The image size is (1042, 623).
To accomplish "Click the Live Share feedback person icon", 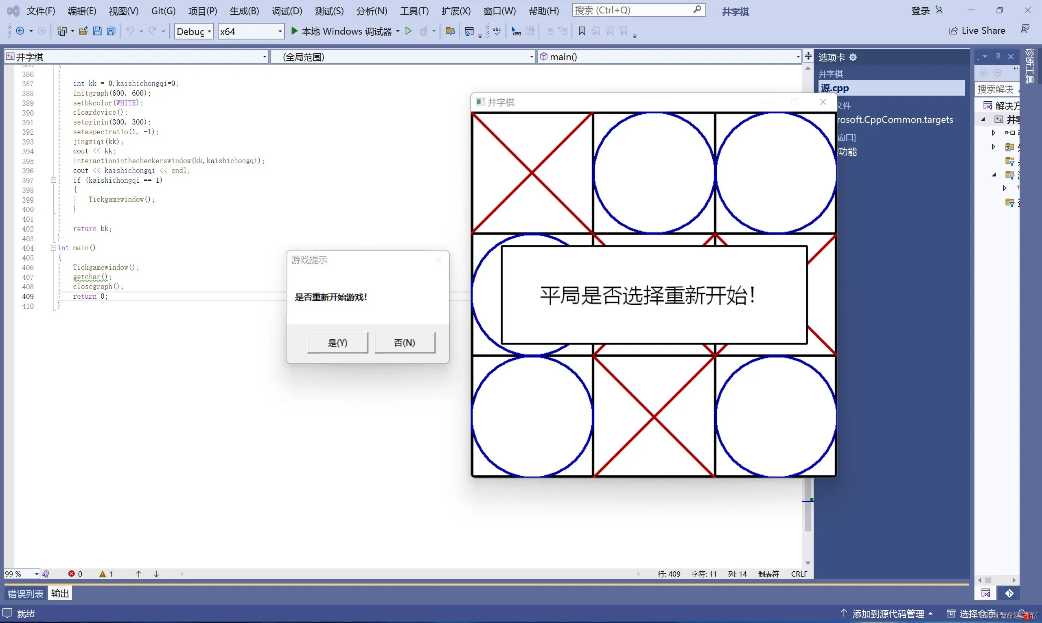I will click(x=1025, y=29).
